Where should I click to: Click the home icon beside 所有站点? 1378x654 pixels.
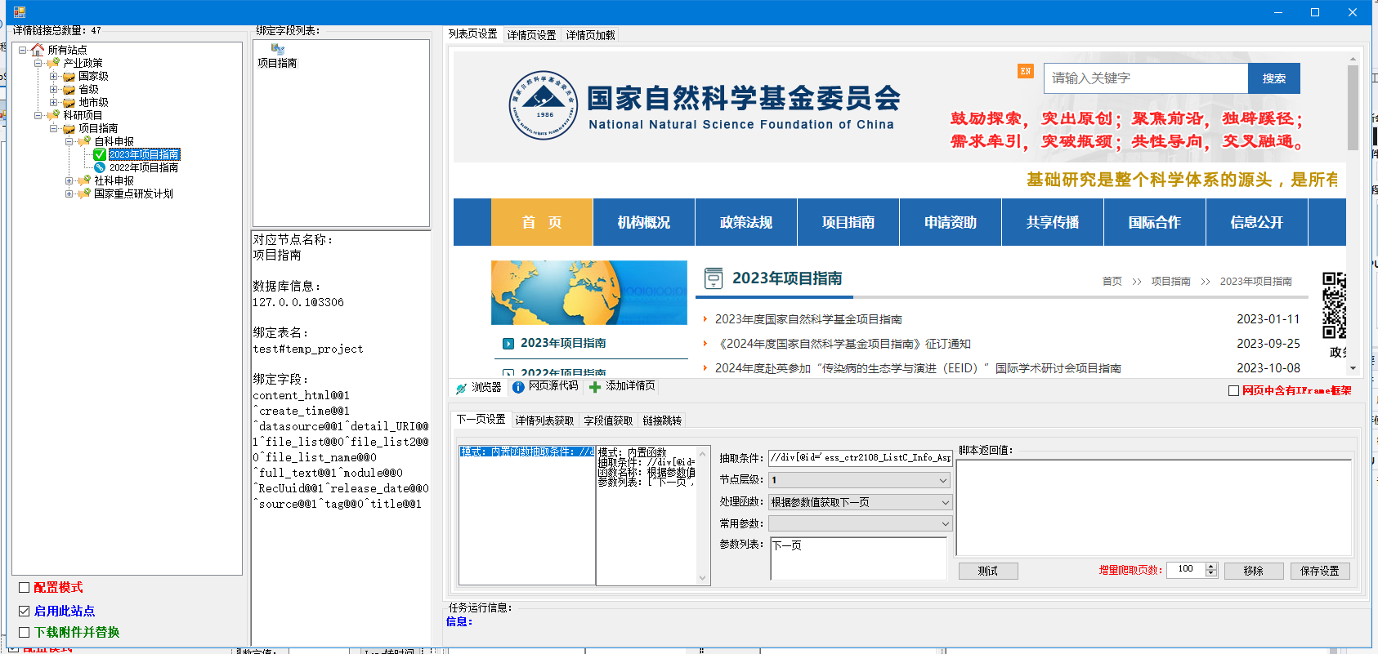click(38, 50)
